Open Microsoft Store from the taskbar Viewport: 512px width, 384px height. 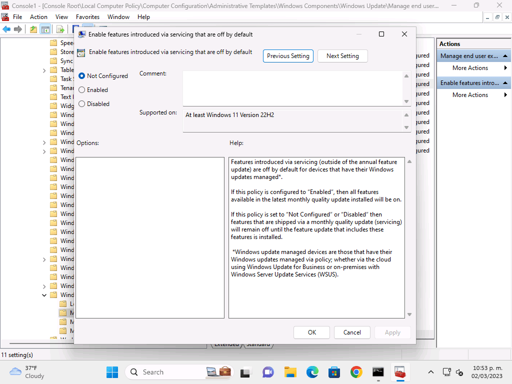(x=334, y=372)
